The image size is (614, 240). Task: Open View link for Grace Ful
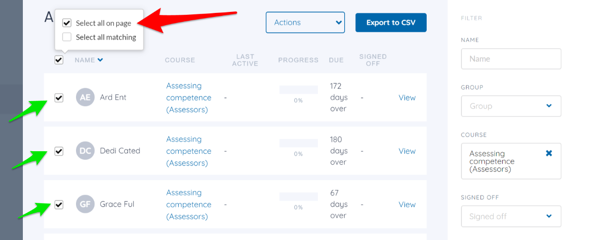pos(407,204)
